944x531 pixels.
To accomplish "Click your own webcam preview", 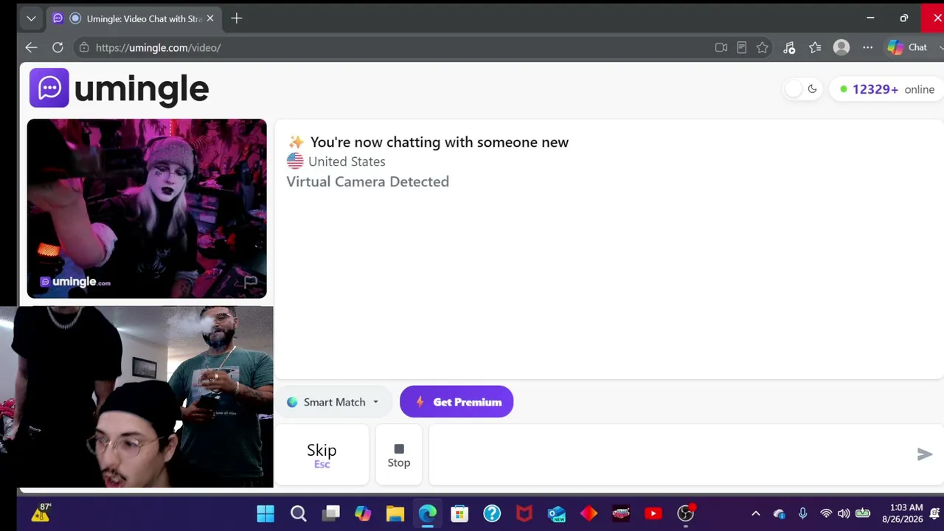I will (x=136, y=397).
